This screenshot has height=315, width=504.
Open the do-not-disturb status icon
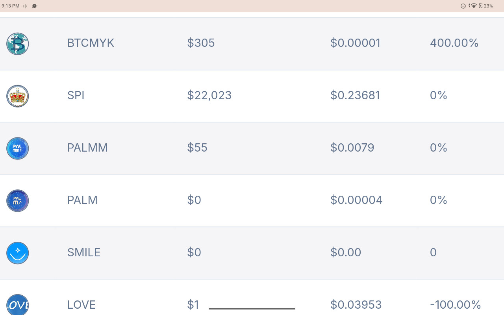(x=463, y=6)
